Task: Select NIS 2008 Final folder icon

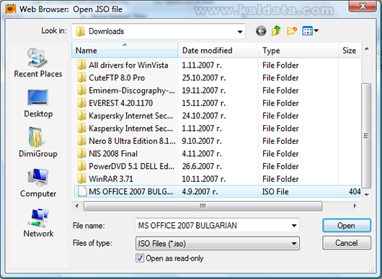Action: 81,153
